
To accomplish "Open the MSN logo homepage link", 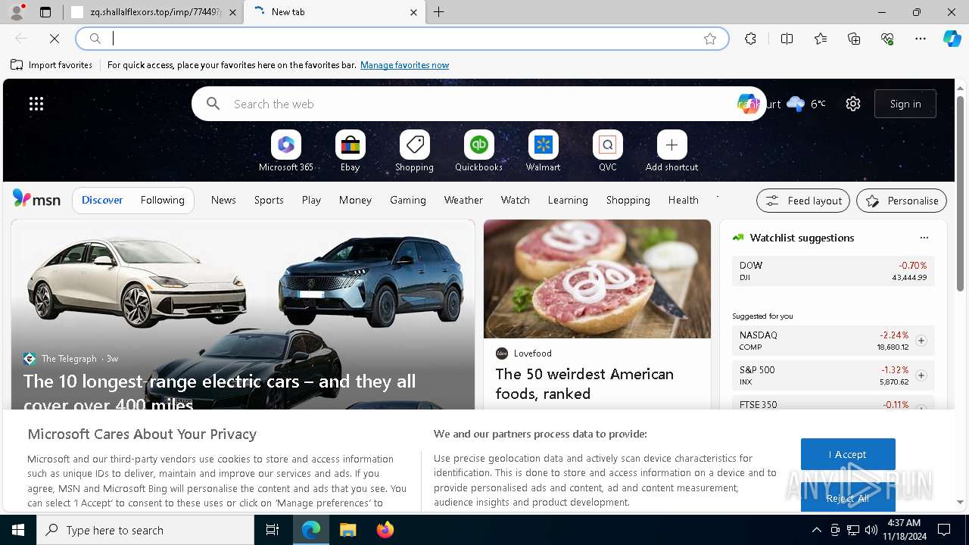I will (36, 199).
